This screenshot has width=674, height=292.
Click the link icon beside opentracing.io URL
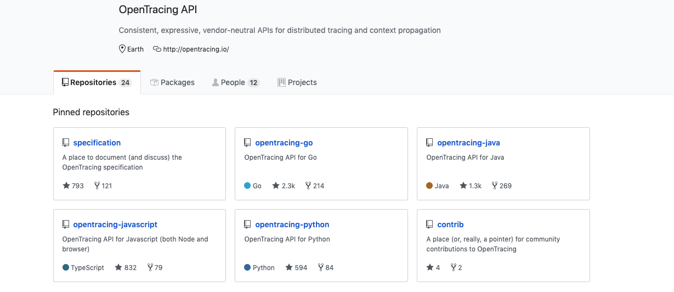pos(157,49)
